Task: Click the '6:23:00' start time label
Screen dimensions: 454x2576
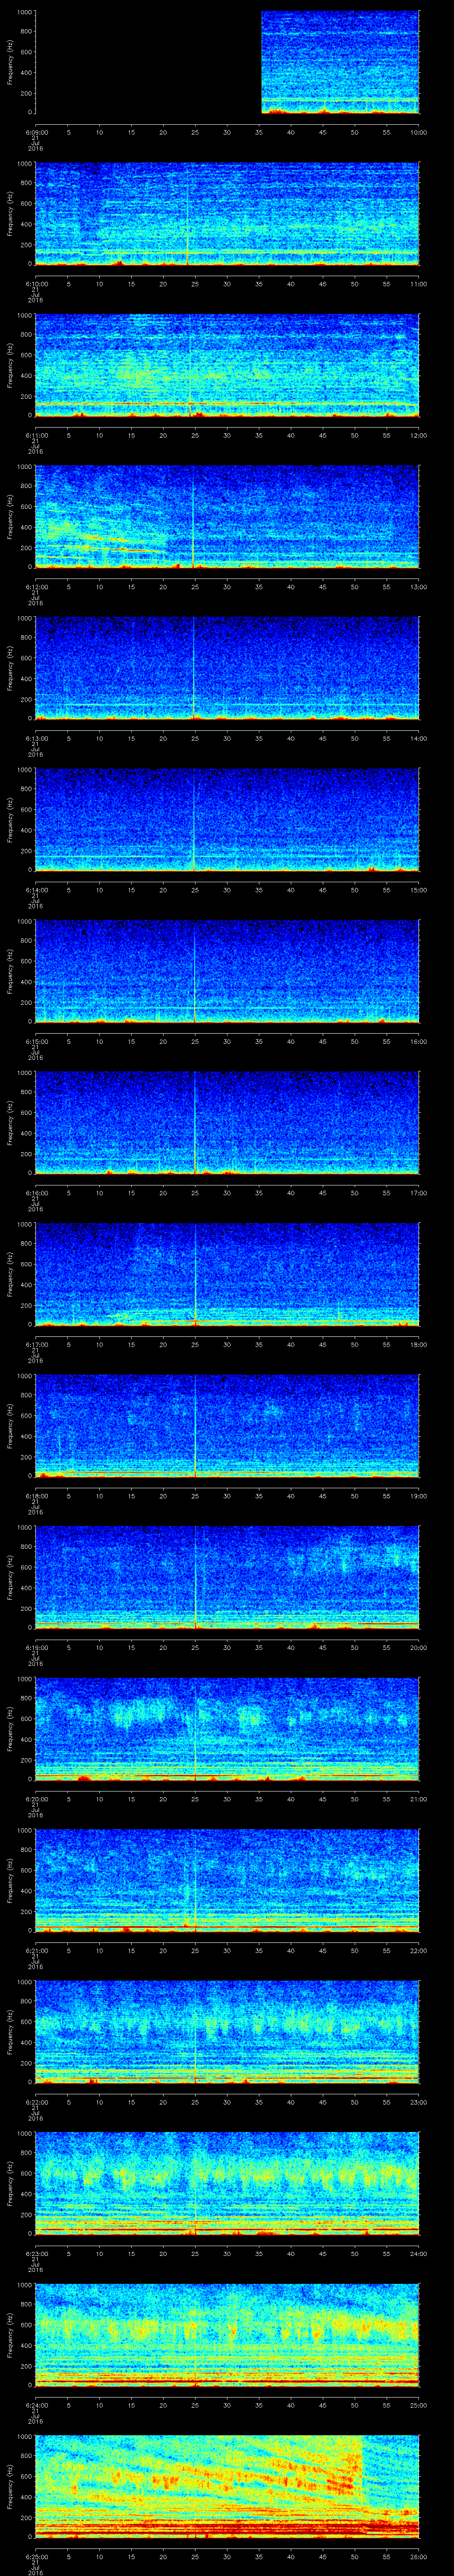Action: pos(36,2253)
